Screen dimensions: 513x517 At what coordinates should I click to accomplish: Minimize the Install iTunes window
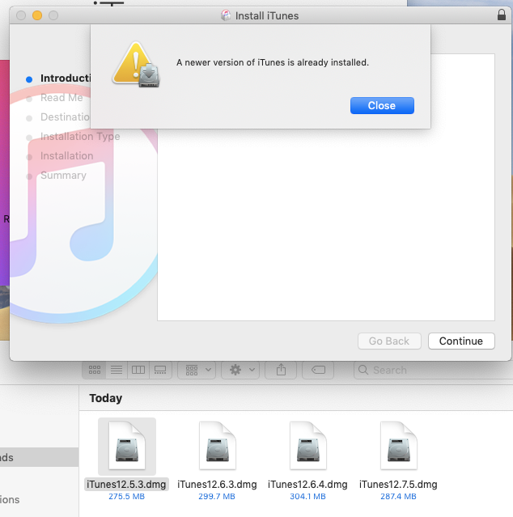[x=37, y=15]
